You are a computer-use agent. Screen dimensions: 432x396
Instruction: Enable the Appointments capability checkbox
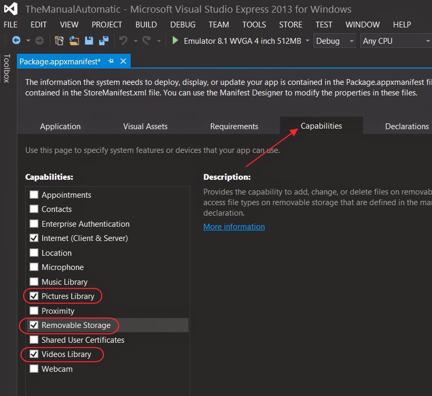pos(34,195)
